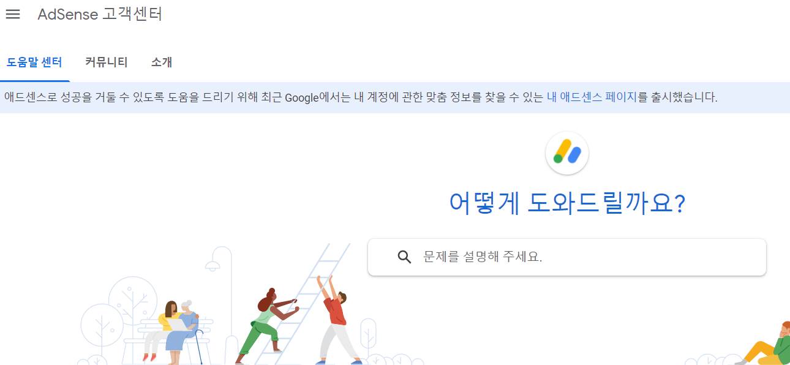Switch to the 커뮤니티 tab
The image size is (790, 365).
[x=107, y=62]
